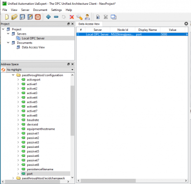191x184 pixels.
Task: Float the Project panel using undock icon
Action: point(68,24)
